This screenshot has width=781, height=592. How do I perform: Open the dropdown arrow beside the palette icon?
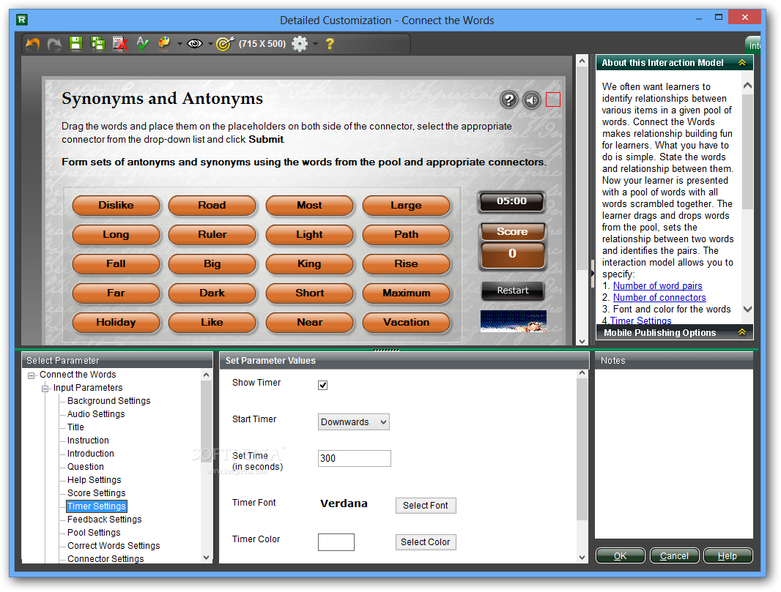point(179,44)
